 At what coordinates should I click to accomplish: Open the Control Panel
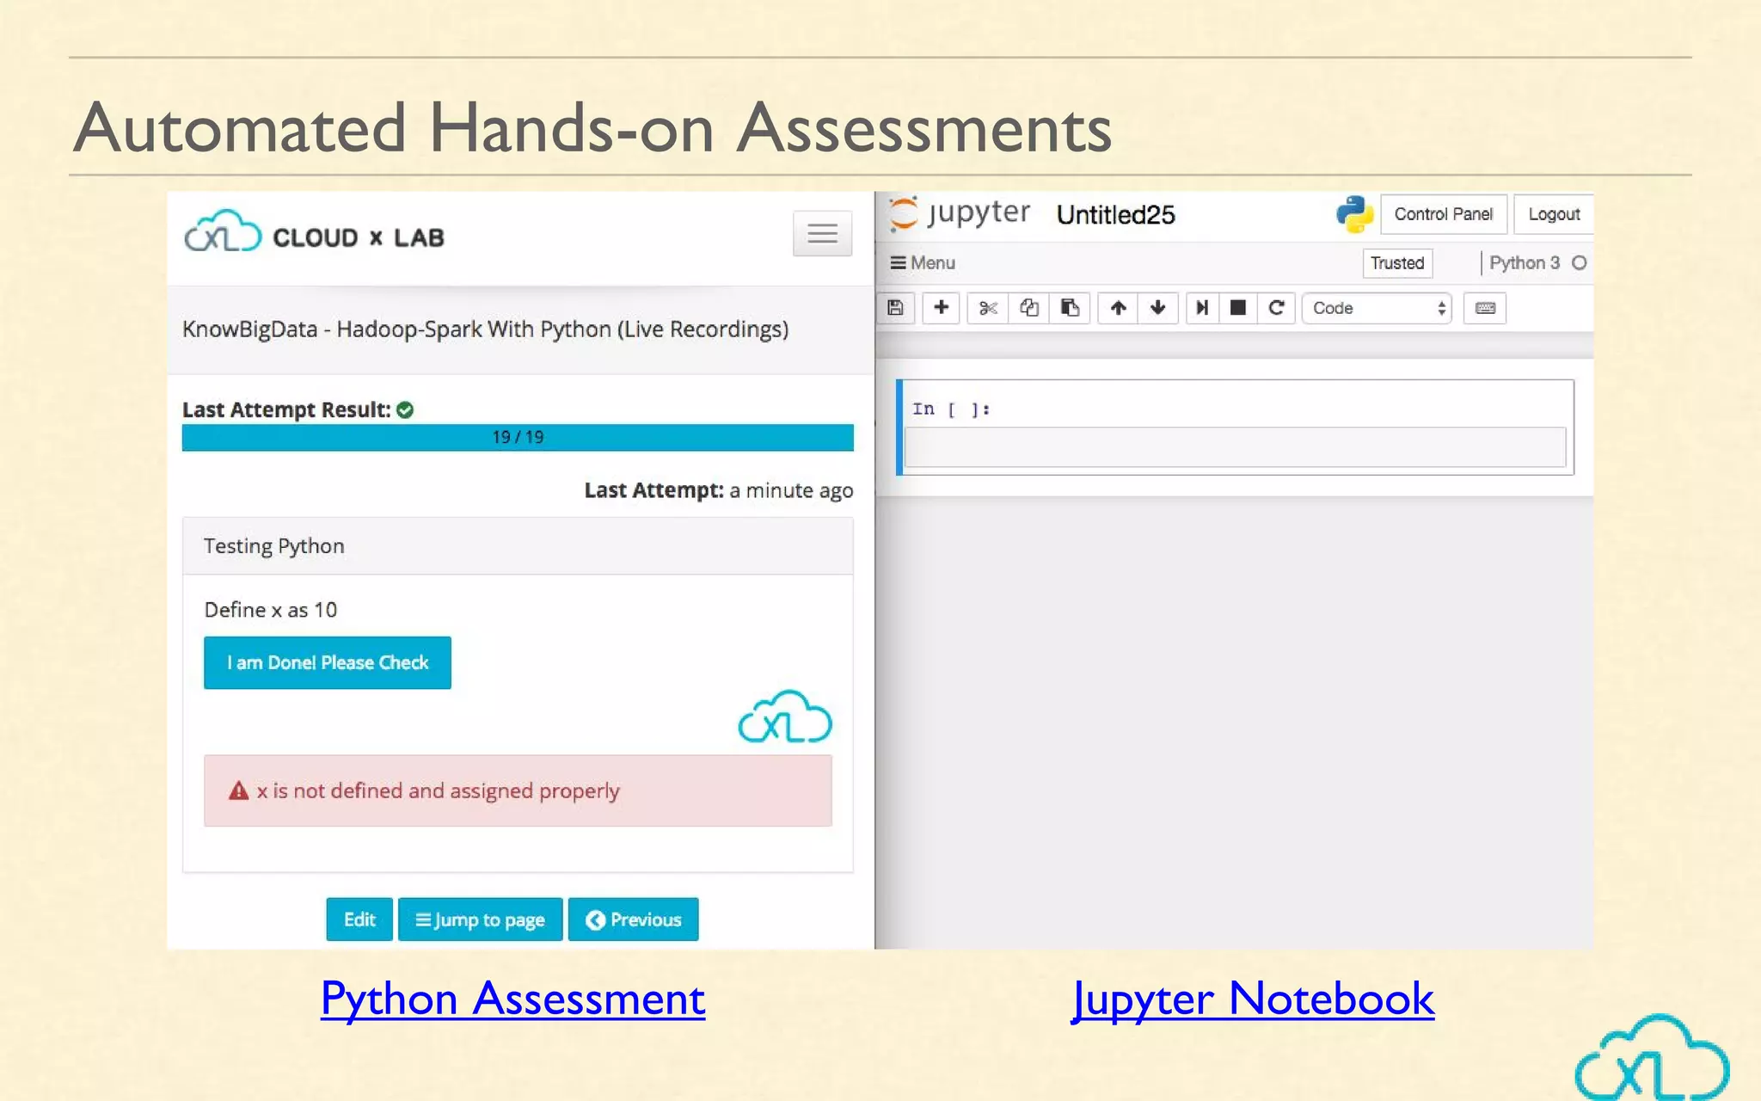click(1444, 214)
